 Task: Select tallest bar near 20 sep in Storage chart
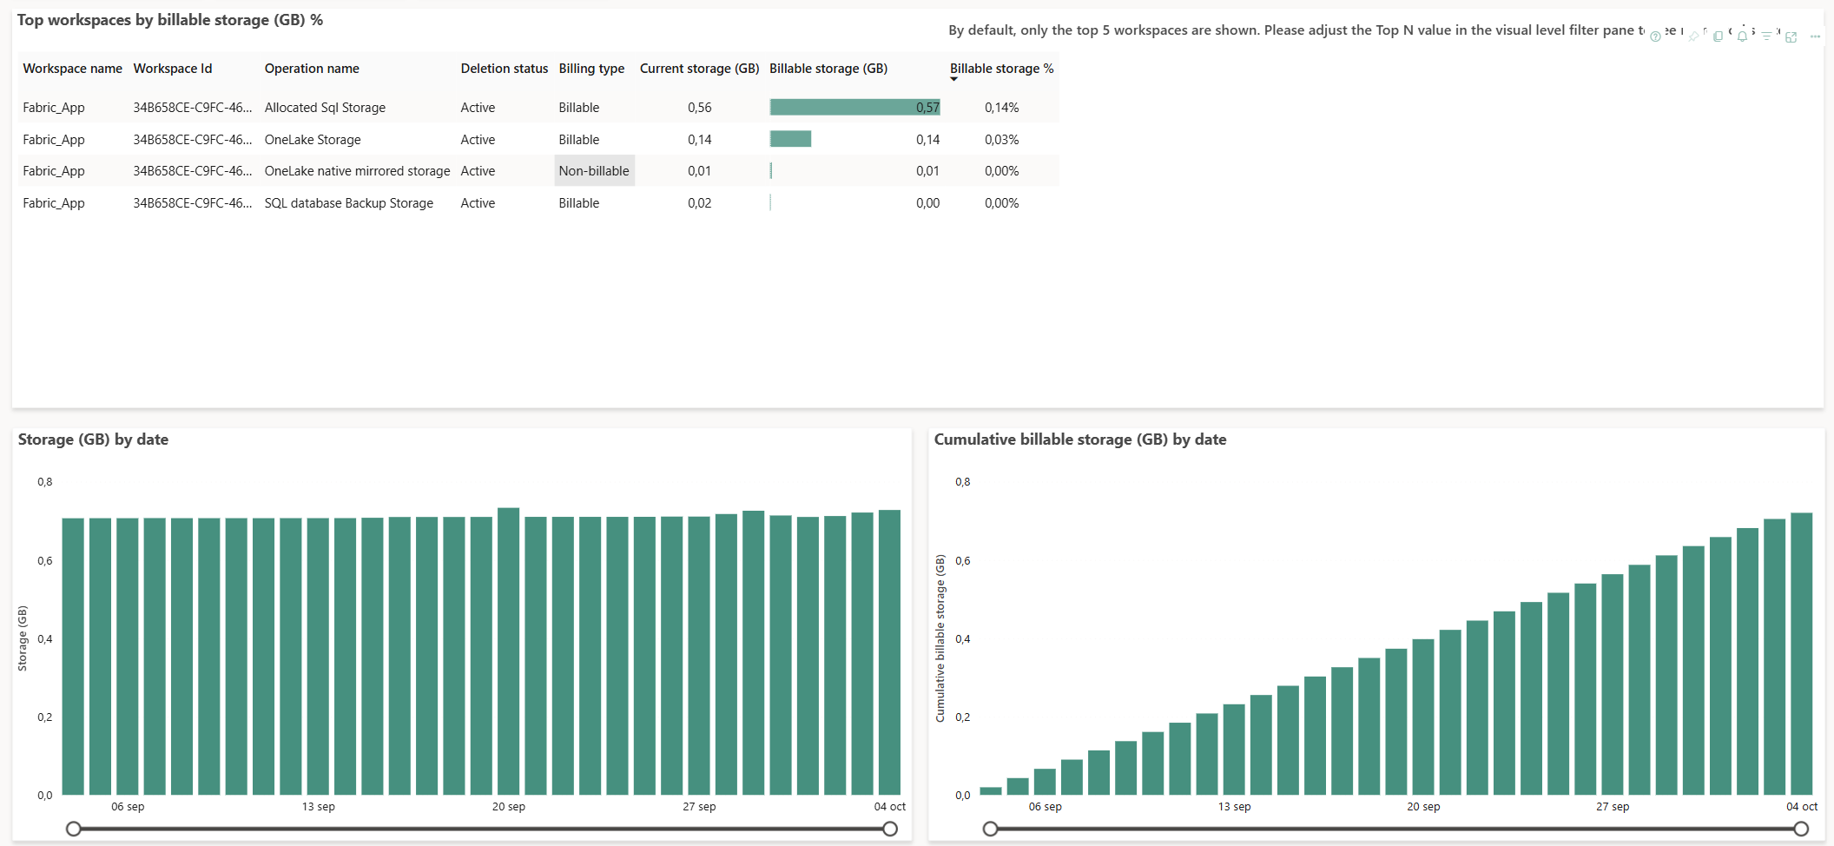(x=508, y=651)
